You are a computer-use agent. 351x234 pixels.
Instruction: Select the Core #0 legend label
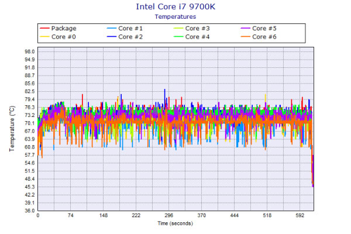pos(64,37)
